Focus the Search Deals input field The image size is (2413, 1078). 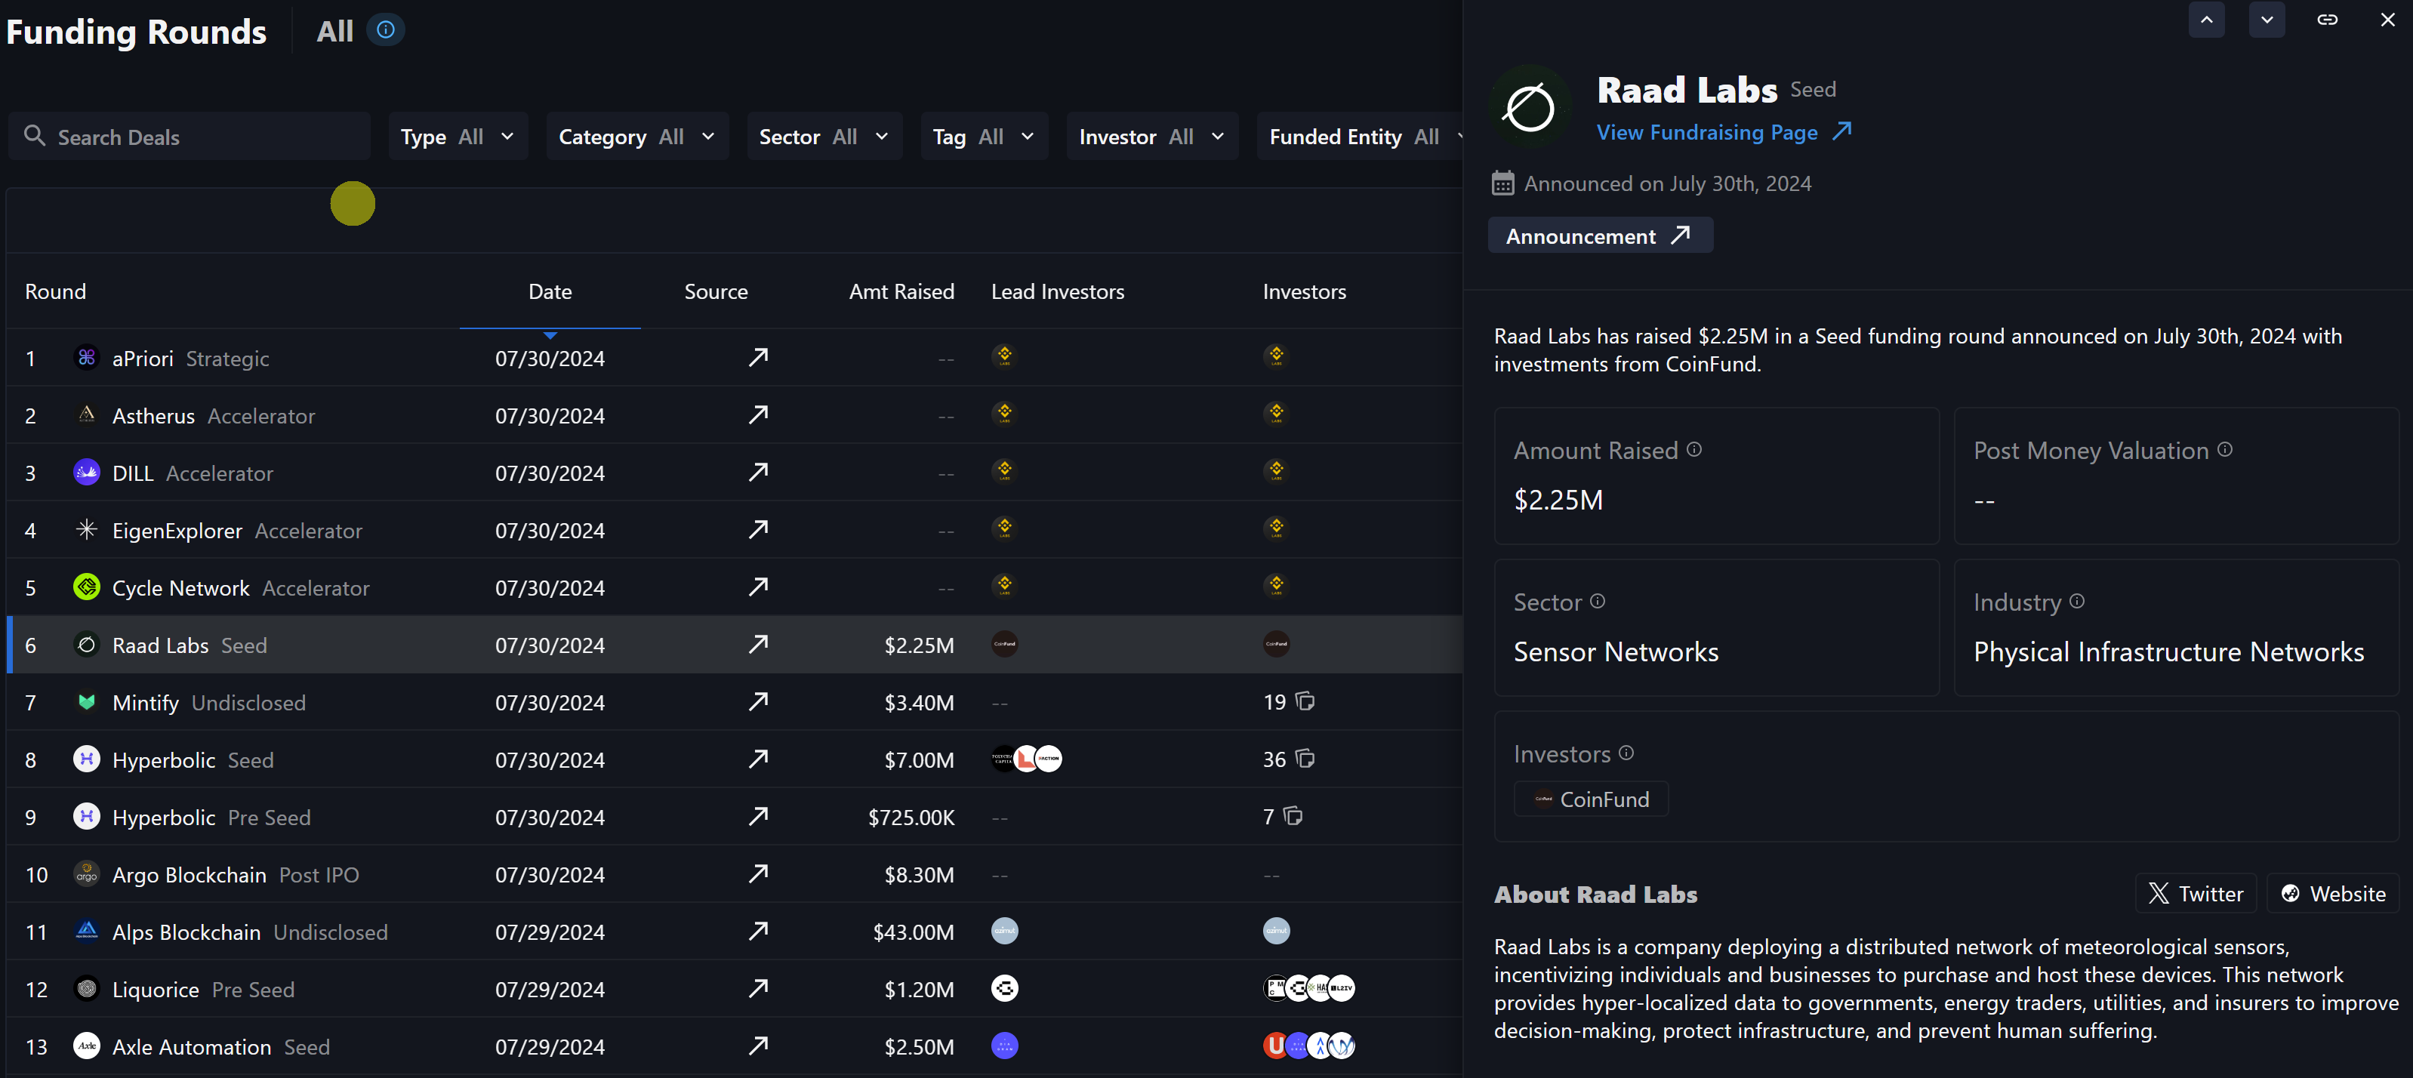click(190, 137)
